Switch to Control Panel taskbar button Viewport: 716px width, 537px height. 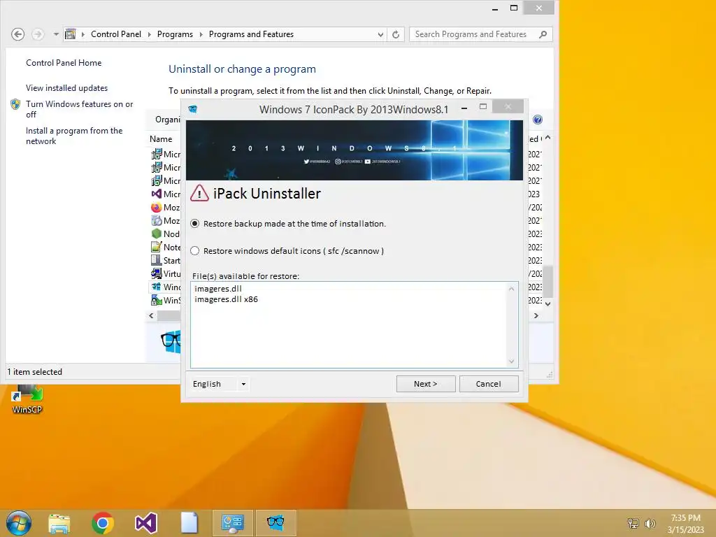tap(232, 523)
